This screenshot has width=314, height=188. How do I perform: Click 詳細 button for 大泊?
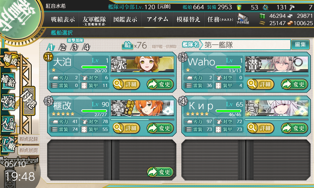tap(126, 84)
